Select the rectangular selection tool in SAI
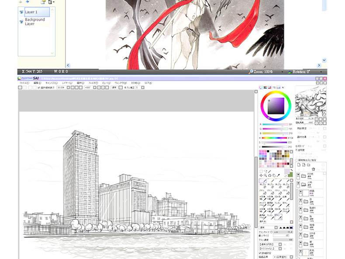This screenshot has width=345, height=259. coord(261,171)
